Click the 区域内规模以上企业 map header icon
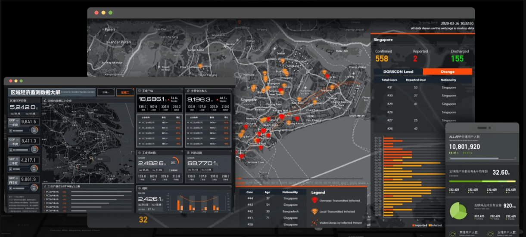This screenshot has width=526, height=237. tap(44, 100)
